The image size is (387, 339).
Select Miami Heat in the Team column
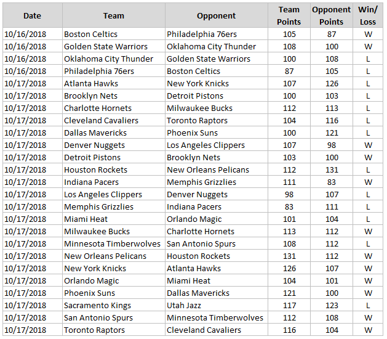86,219
